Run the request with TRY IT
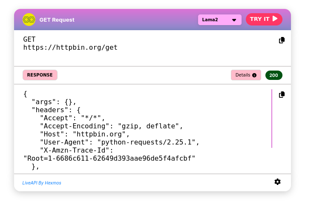 click(264, 19)
